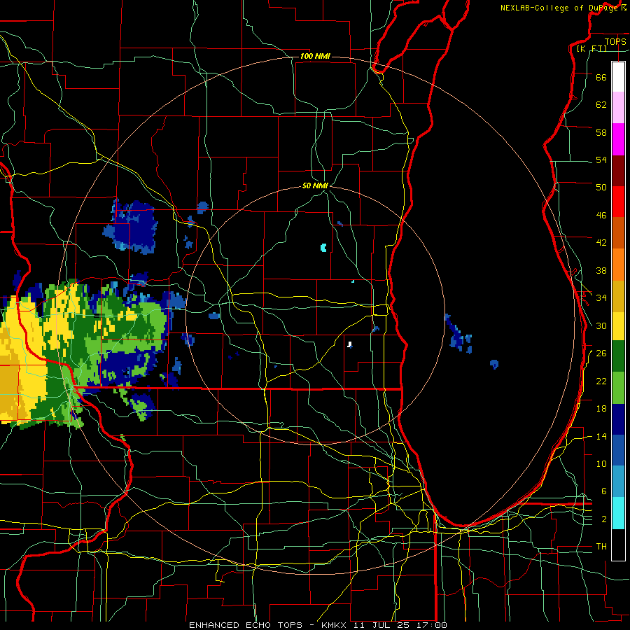Click the 50 NMI range ring label
Screen dimensions: 630x630
click(316, 185)
